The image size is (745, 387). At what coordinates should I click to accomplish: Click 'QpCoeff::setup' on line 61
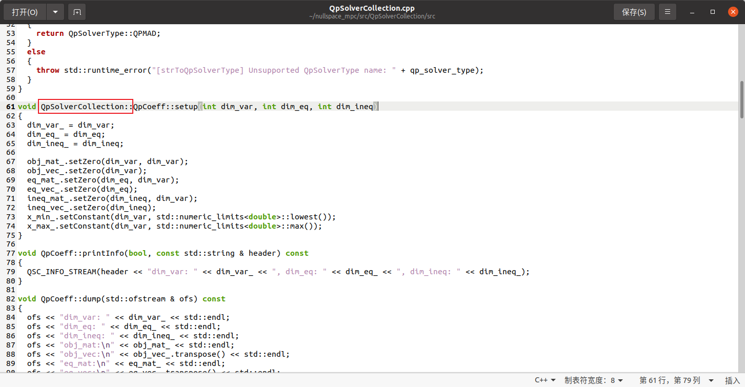[x=166, y=107]
